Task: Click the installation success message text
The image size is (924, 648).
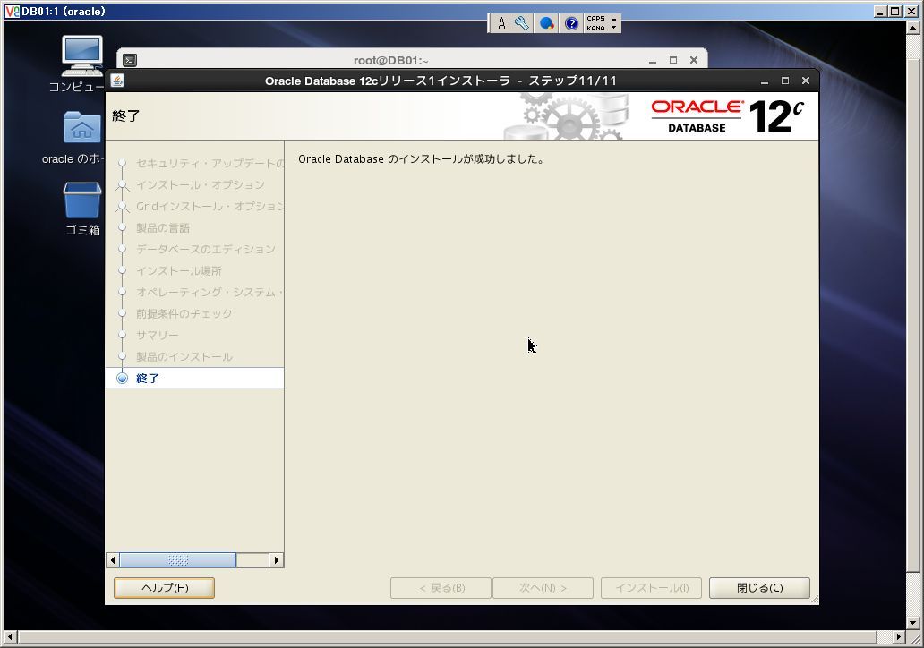Action: tap(421, 159)
